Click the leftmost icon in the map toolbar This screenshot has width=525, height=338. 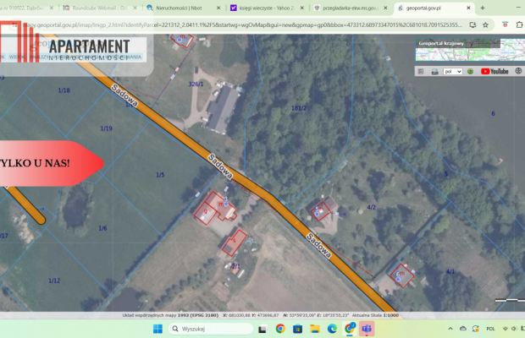pos(420,72)
